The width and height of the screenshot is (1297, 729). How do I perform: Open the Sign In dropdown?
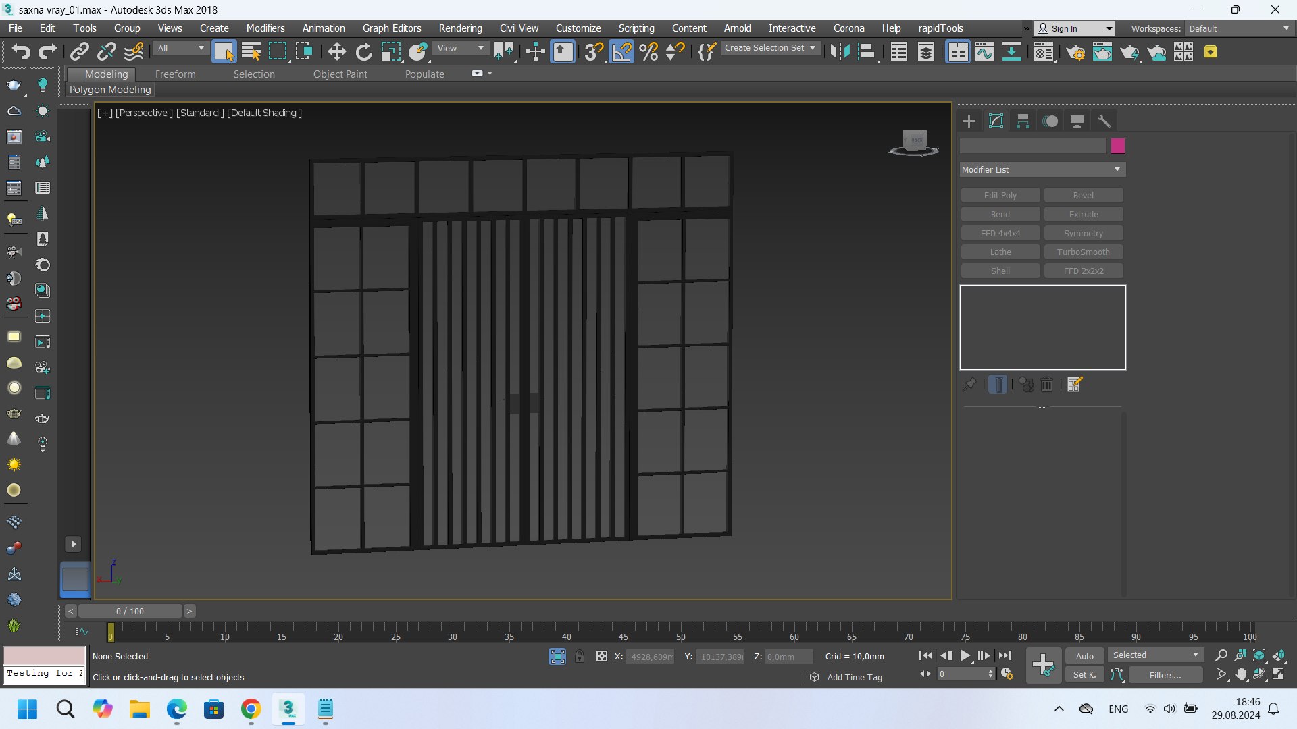1075,28
